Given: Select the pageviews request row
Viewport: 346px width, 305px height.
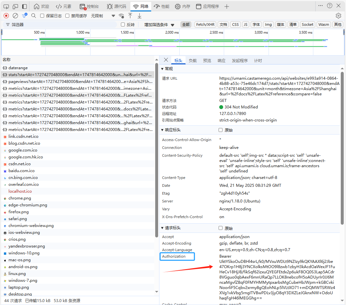Looking at the screenshot, I should [x=78, y=81].
